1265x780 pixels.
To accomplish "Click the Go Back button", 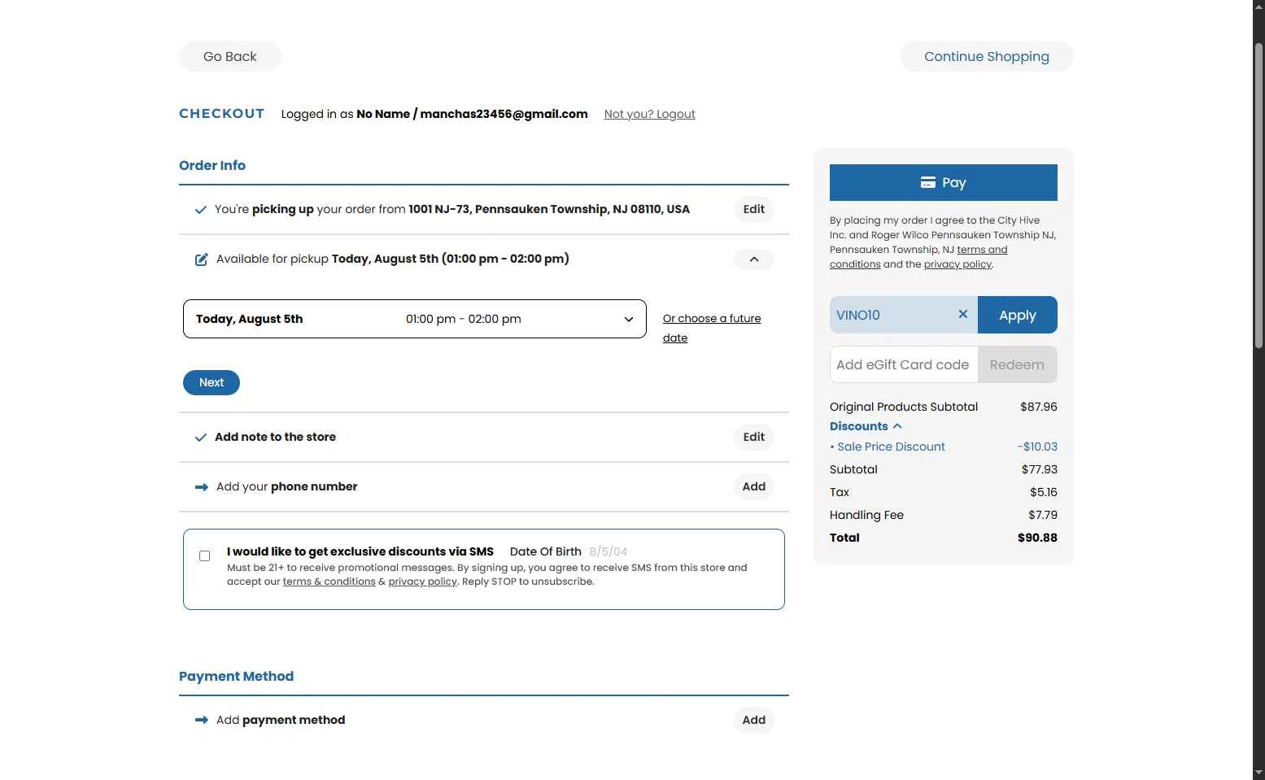I will pos(230,56).
